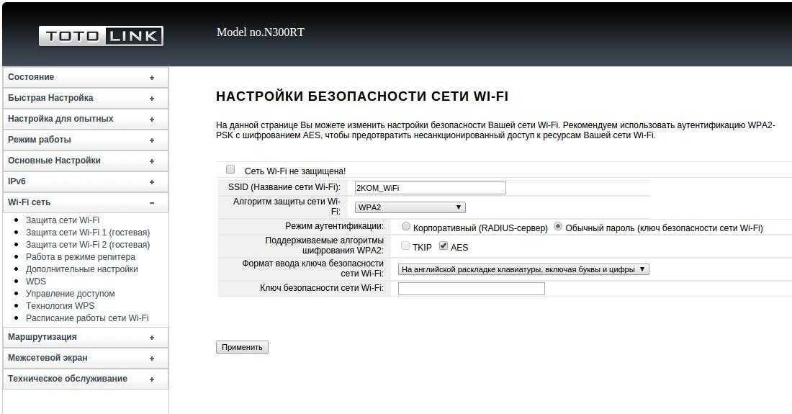Click the SSID name input field
The image size is (792, 414).
coord(430,188)
